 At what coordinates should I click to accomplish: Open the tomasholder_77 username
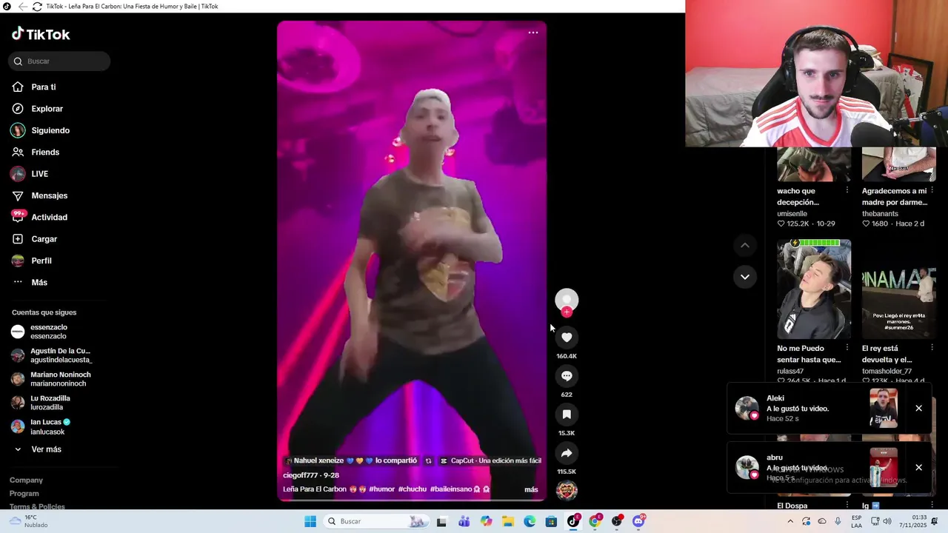tap(887, 372)
